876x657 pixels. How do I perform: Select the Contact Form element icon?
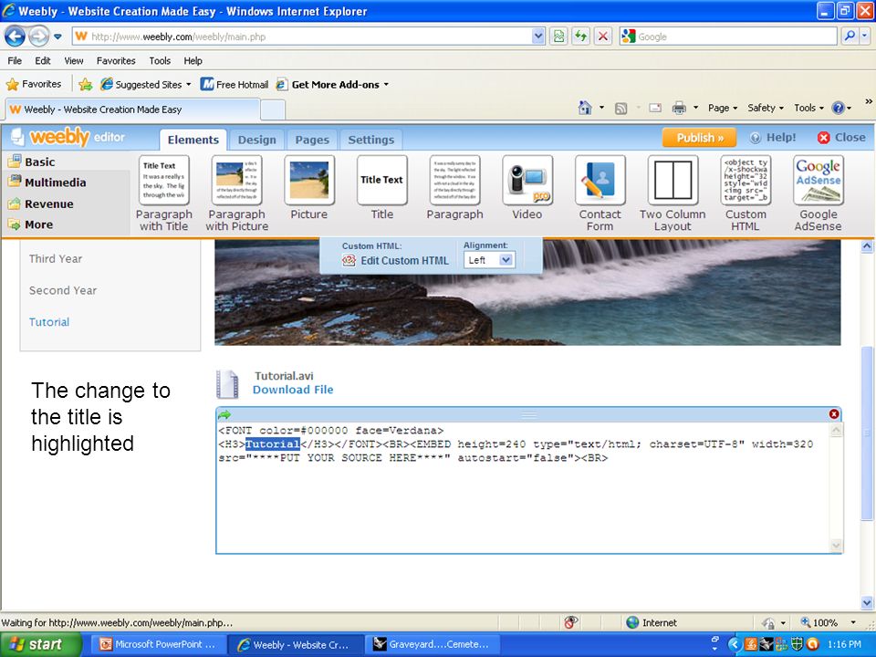coord(600,181)
